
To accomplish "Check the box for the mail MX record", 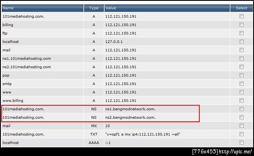I will 242,126.
